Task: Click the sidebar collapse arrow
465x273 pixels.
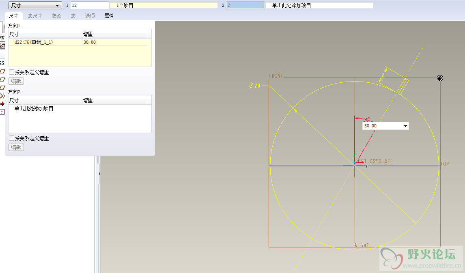Action: click(x=99, y=174)
